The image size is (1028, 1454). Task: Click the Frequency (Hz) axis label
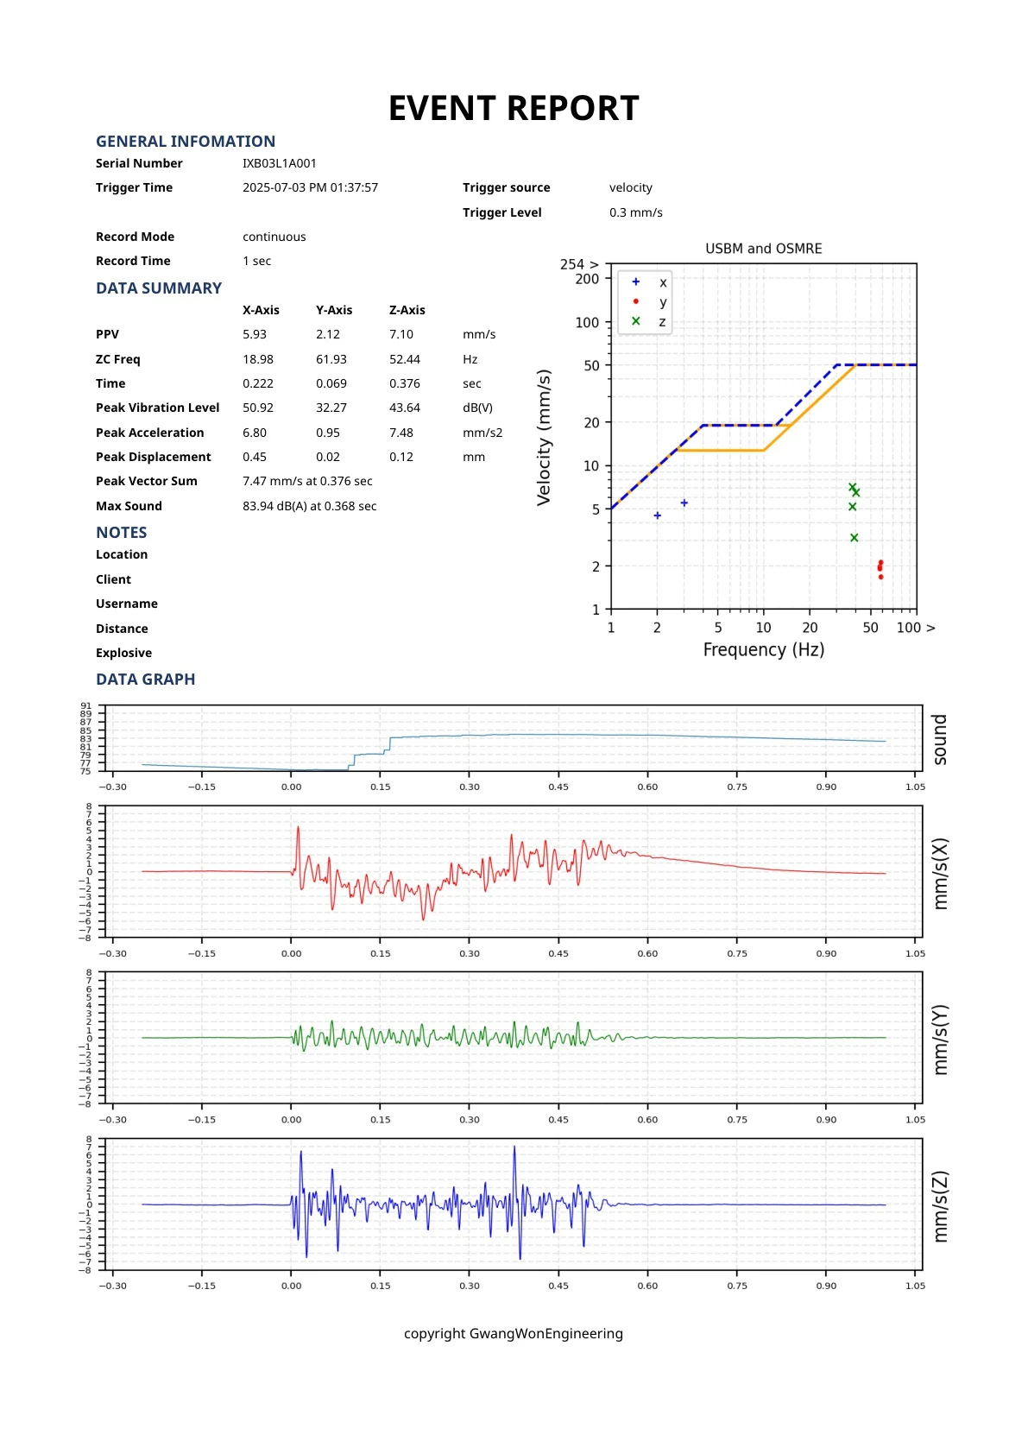click(x=763, y=649)
